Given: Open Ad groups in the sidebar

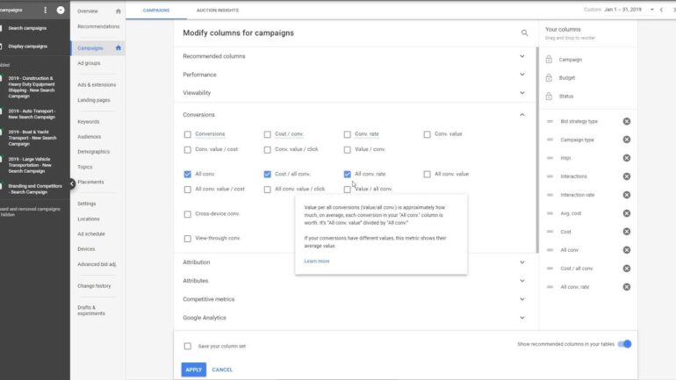Looking at the screenshot, I should 89,63.
